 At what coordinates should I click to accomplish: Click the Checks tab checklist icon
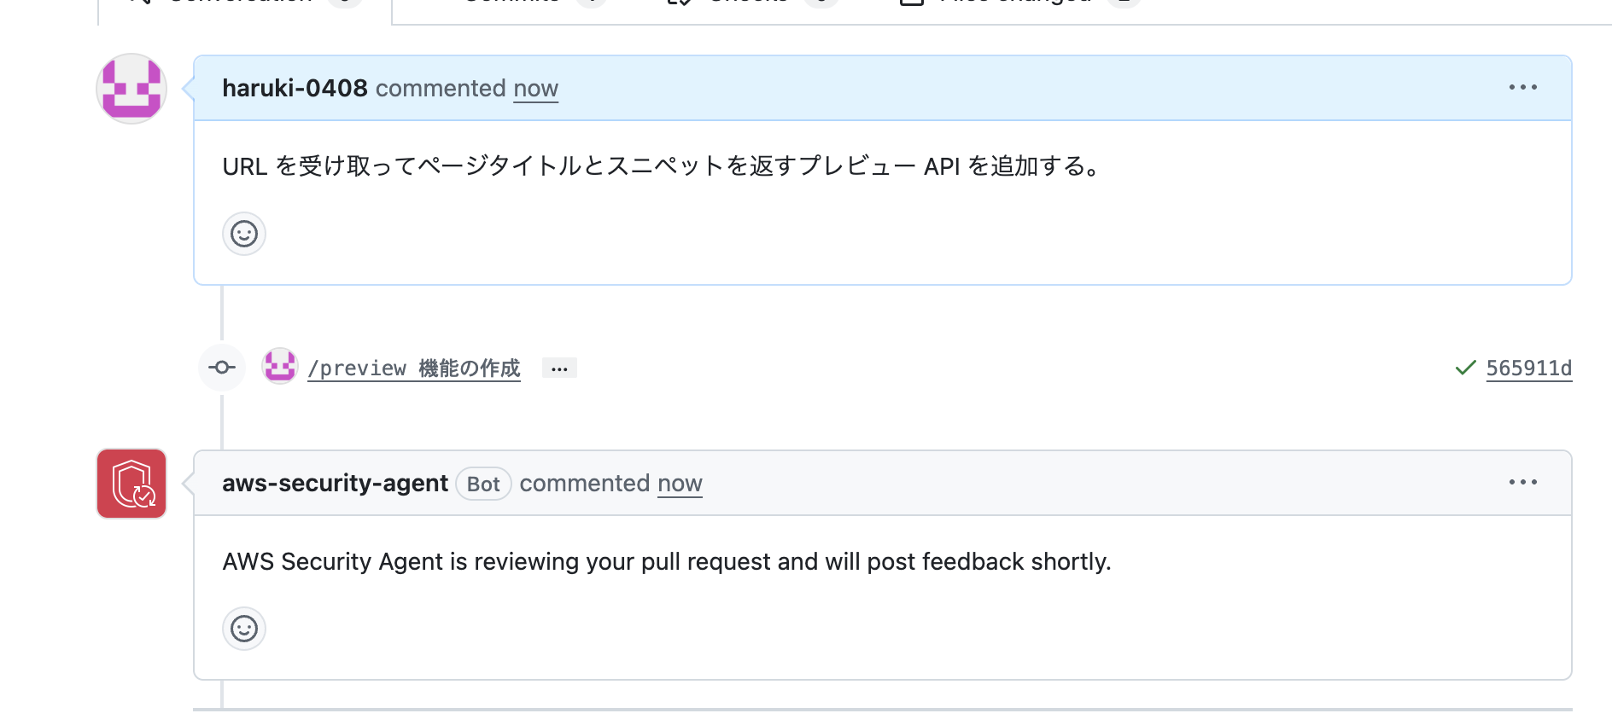pyautogui.click(x=679, y=2)
